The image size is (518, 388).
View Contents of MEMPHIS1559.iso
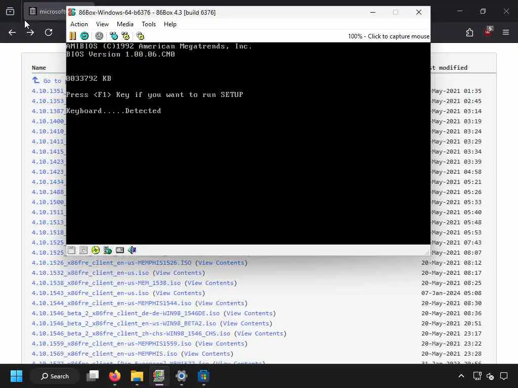point(221,344)
